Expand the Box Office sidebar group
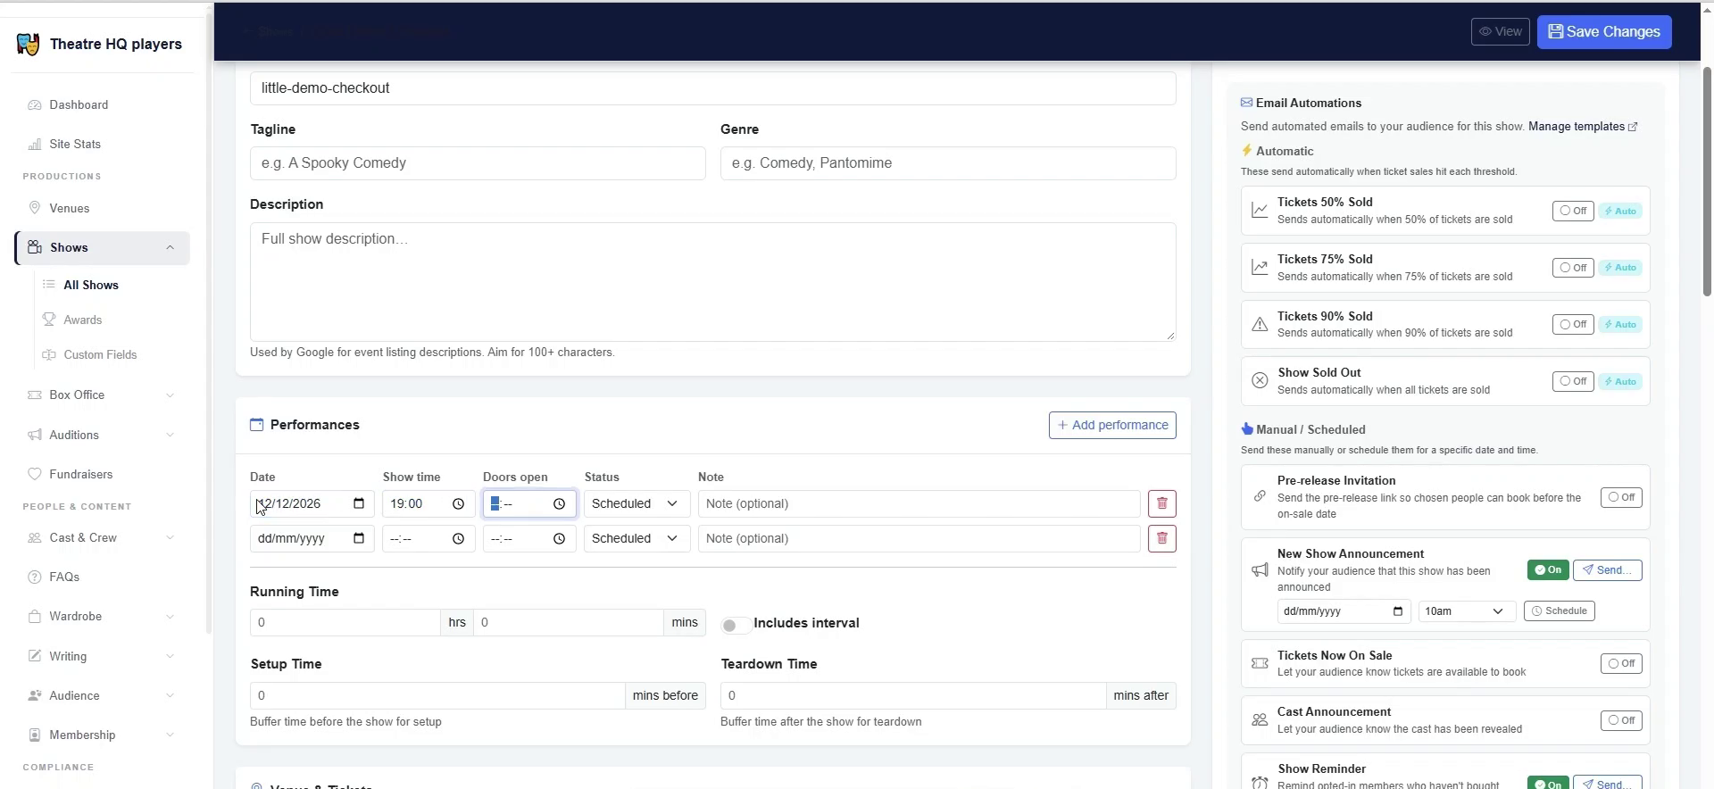Screen dimensions: 1714x789 tap(170, 394)
